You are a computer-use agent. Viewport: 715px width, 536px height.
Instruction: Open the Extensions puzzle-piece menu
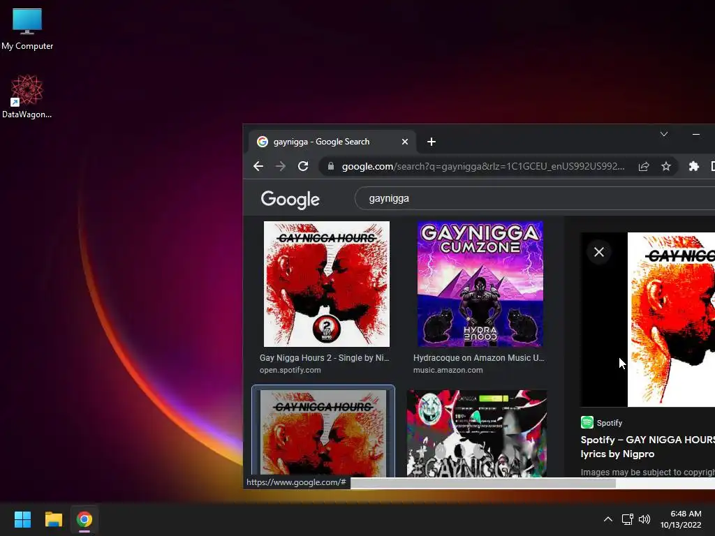(x=693, y=166)
